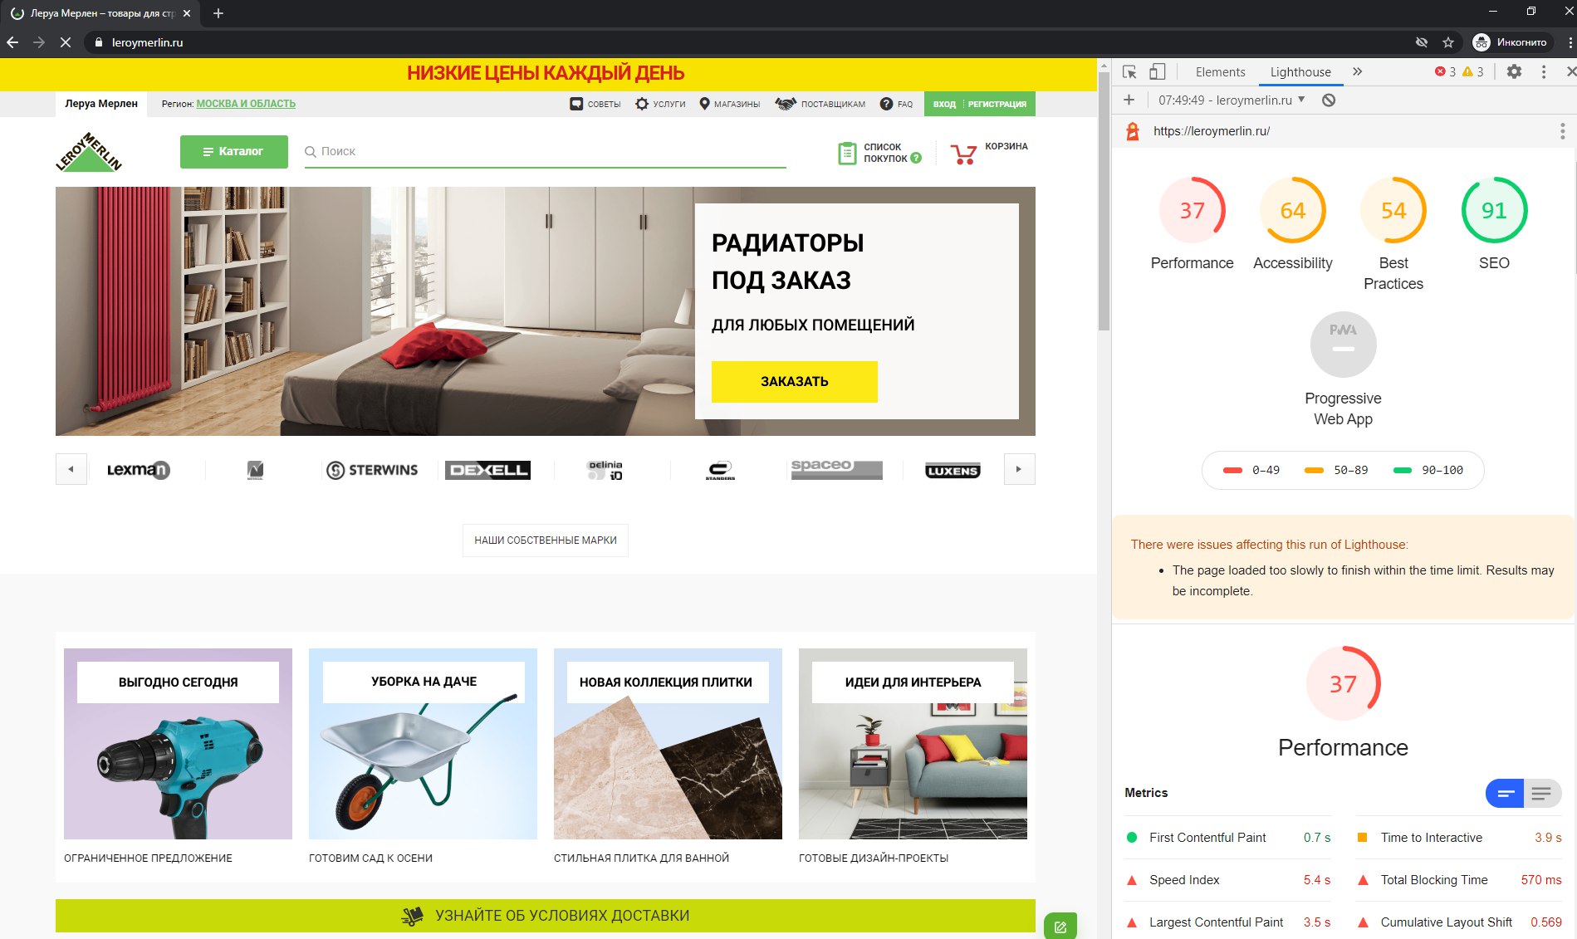Open СОВЕТЫ menu item
This screenshot has height=939, width=1577.
(x=595, y=104)
